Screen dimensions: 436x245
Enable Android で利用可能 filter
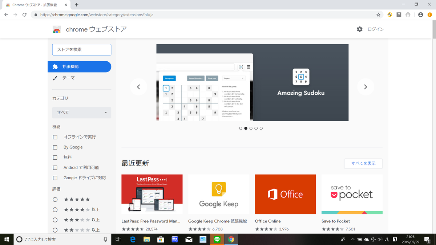tap(55, 168)
